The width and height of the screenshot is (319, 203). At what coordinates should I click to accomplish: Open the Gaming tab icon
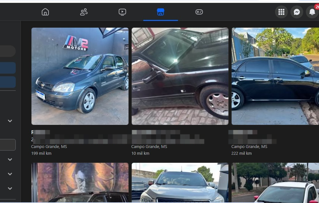(199, 12)
